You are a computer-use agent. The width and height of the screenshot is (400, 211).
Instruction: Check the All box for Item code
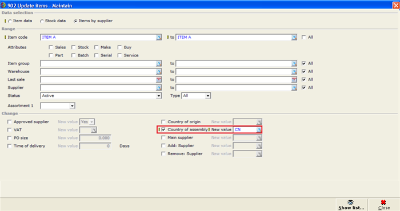[x=303, y=37]
